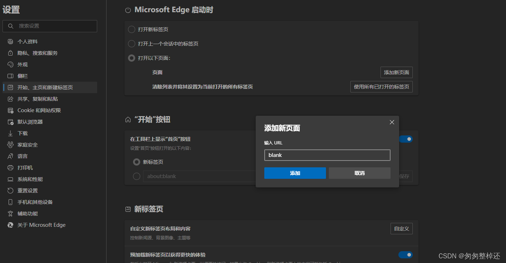506x263 pixels.
Task: Click the power icon beside Microsoft Edge 启动时
Action: [x=128, y=10]
